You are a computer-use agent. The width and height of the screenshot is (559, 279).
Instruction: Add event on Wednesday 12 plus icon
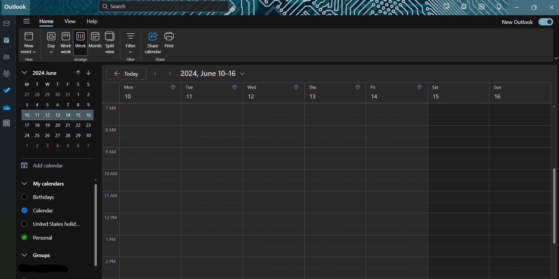pyautogui.click(x=296, y=87)
